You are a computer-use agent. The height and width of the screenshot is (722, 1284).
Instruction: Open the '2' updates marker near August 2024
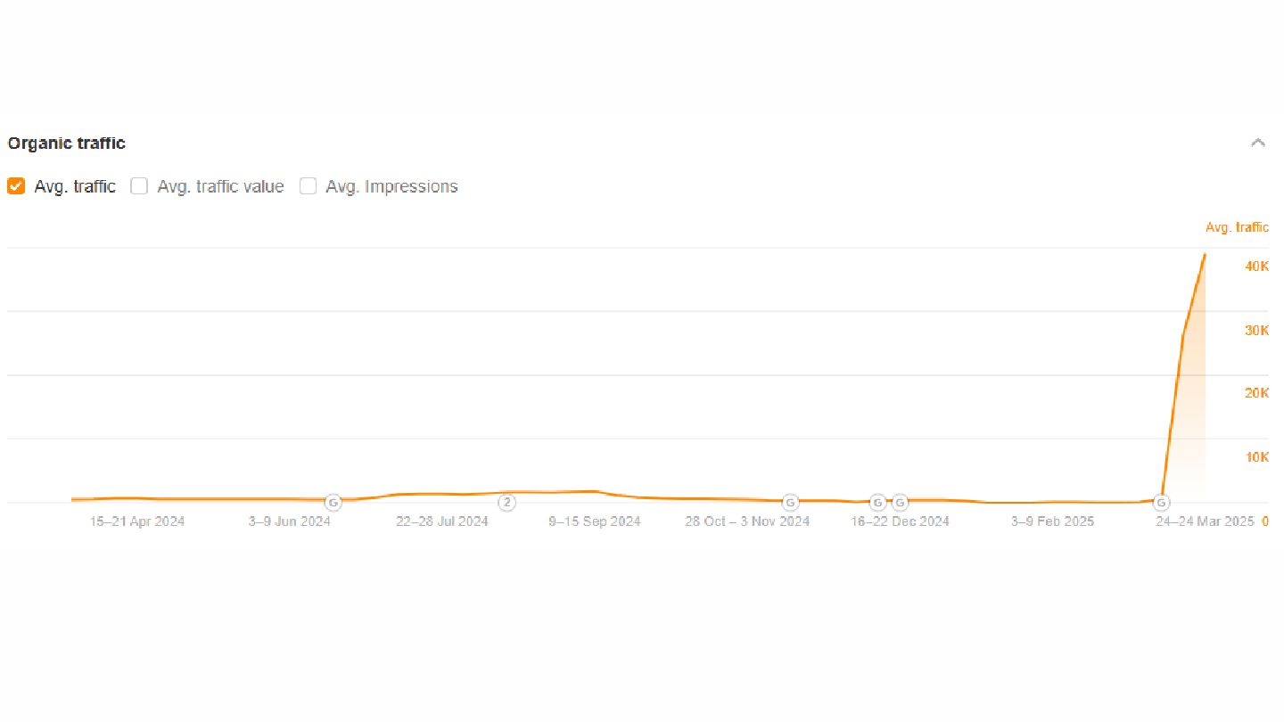point(506,502)
